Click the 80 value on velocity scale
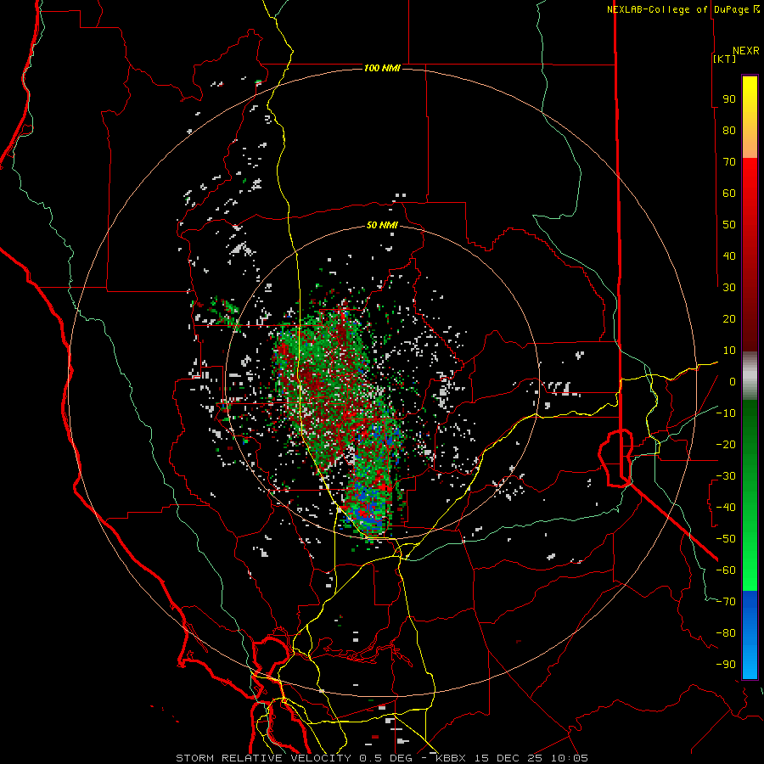This screenshot has width=764, height=764. (729, 130)
